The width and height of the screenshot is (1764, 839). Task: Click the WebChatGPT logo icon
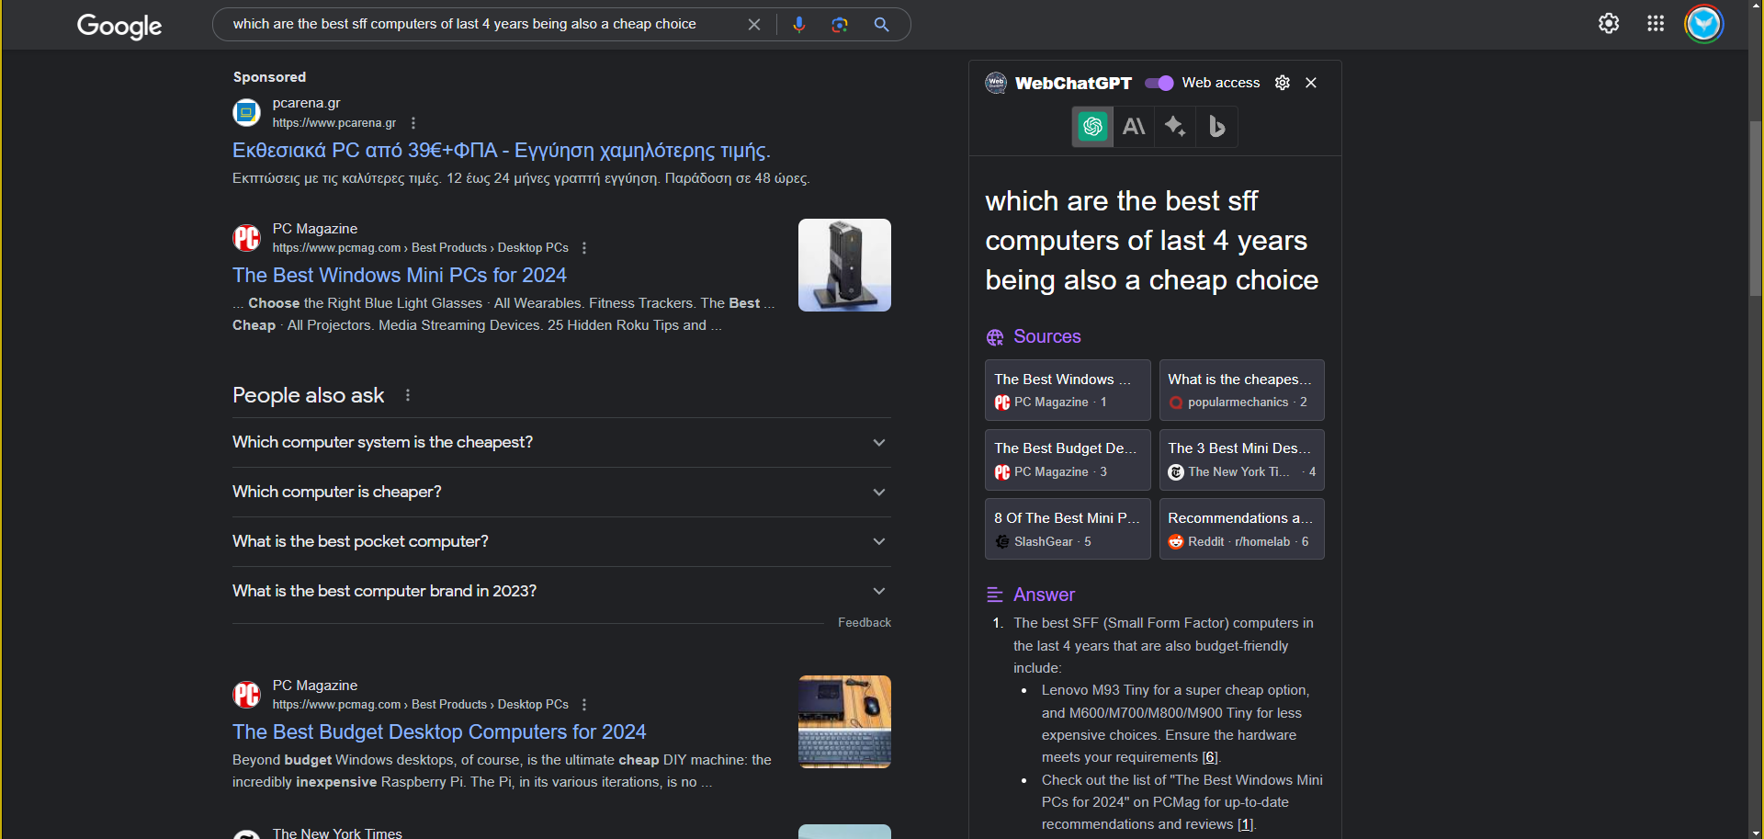coord(996,83)
